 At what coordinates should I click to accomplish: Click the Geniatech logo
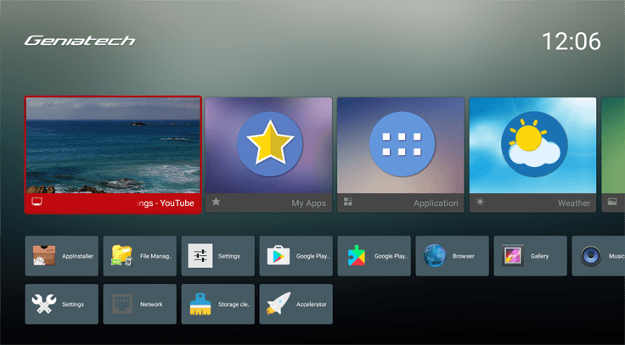tap(80, 41)
